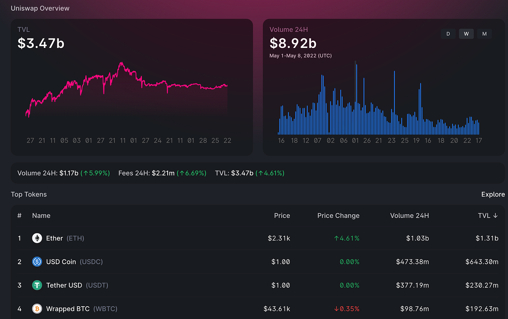Click USD Coin's $643.30m TVL cell
Screen dimensions: 508x319
(x=482, y=262)
